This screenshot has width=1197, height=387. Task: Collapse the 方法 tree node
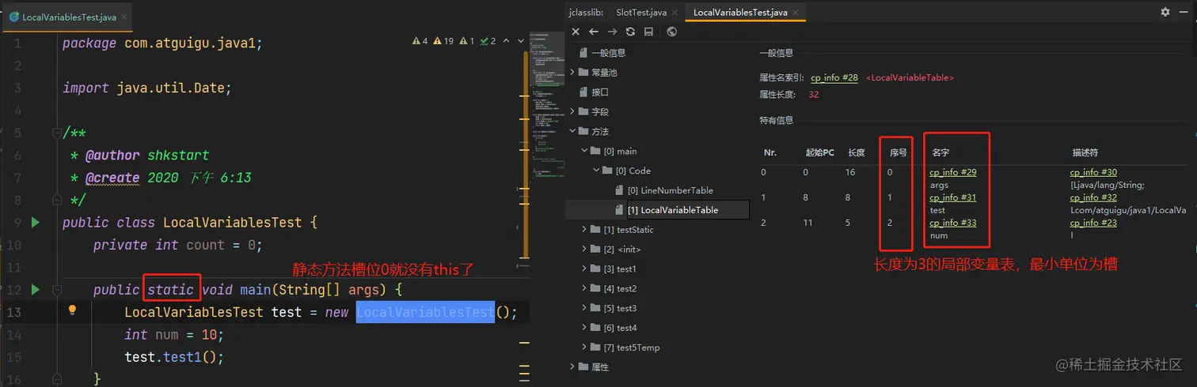point(573,131)
